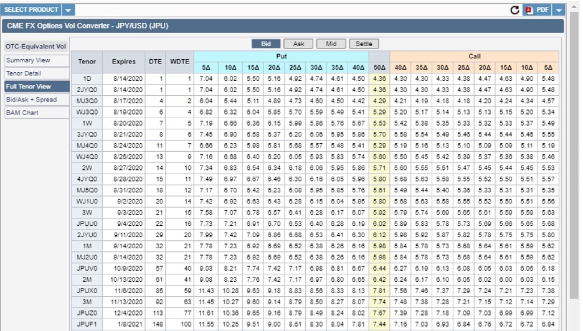Select the Settle view option
This screenshot has width=583, height=331.
[364, 44]
